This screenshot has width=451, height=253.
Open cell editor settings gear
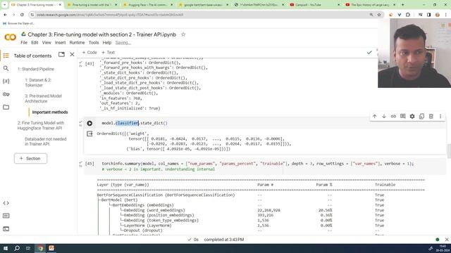coord(412,116)
